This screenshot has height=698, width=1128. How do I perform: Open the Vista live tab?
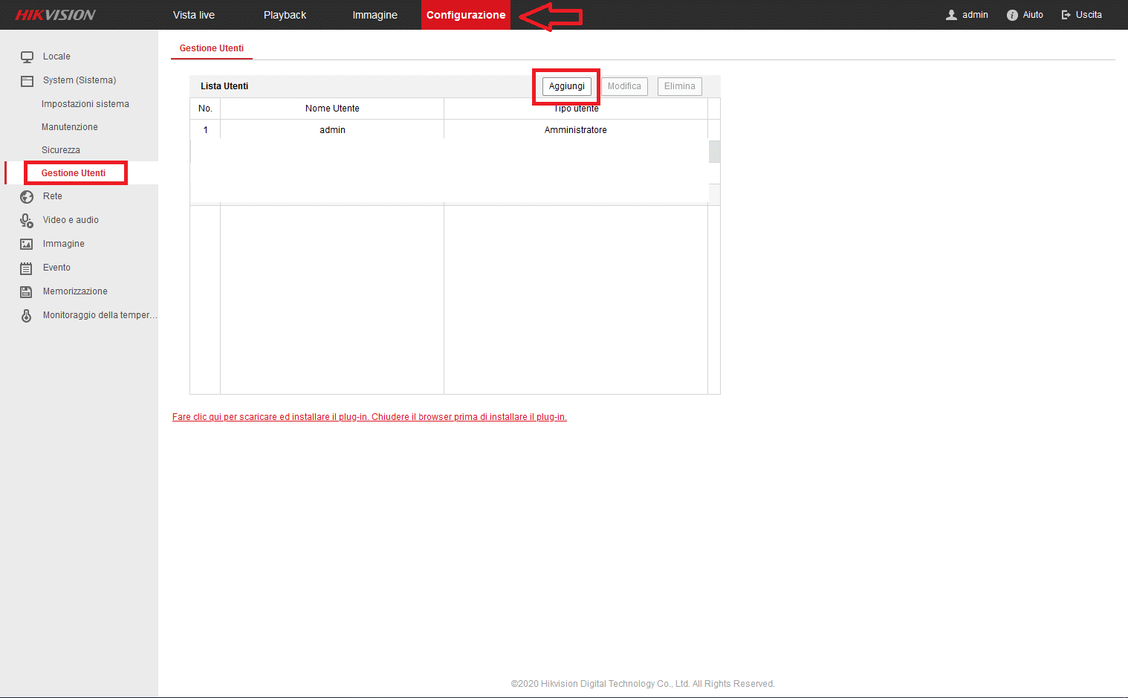click(194, 15)
